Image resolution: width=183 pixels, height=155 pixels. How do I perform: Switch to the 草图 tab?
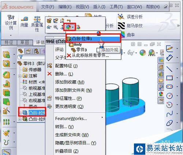(x=25, y=42)
